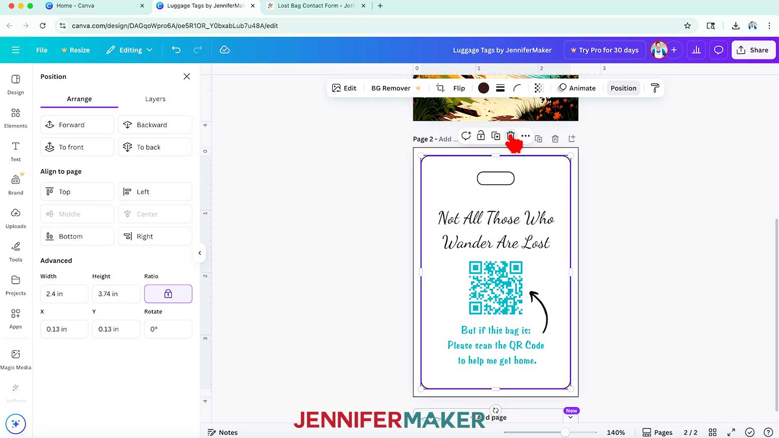Open the transparency checkerboard icon
Screen dimensions: 779x438
539,88
